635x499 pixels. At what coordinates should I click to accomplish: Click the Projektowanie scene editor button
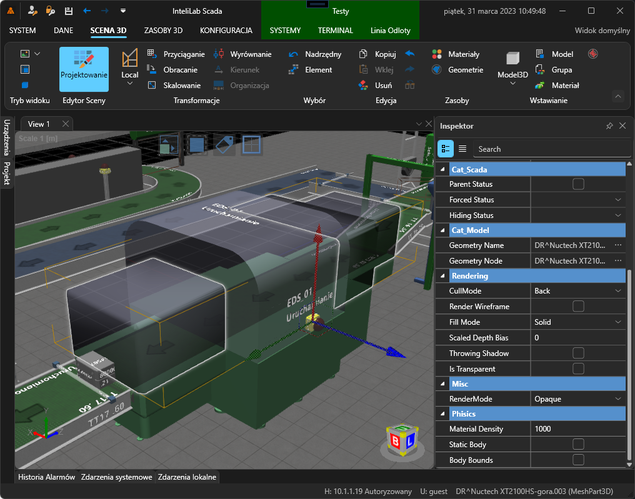83,69
